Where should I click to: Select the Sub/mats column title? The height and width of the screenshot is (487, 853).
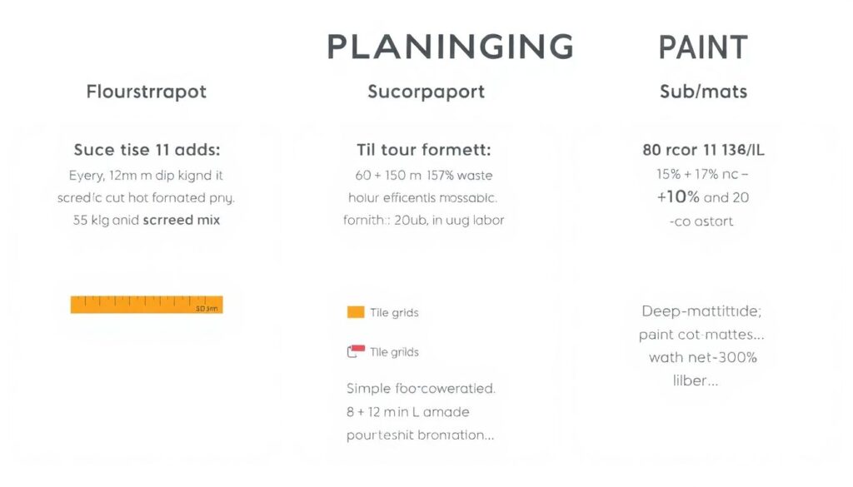[703, 92]
